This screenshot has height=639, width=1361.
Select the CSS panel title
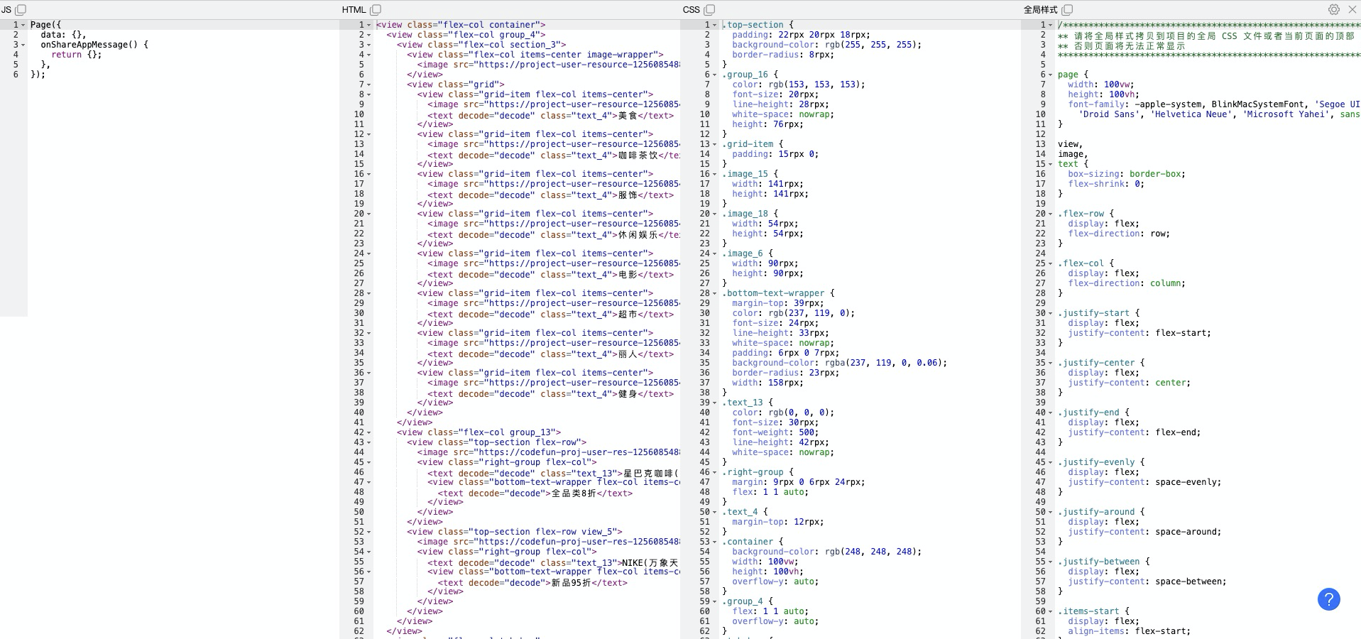coord(692,9)
